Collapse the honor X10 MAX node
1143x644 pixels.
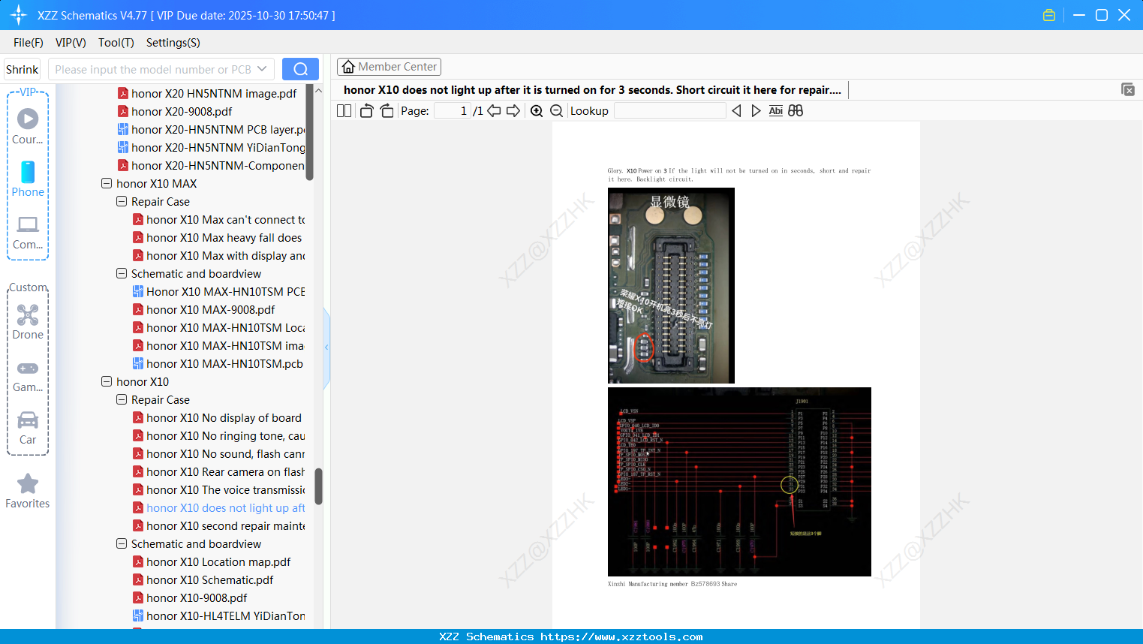pos(107,183)
